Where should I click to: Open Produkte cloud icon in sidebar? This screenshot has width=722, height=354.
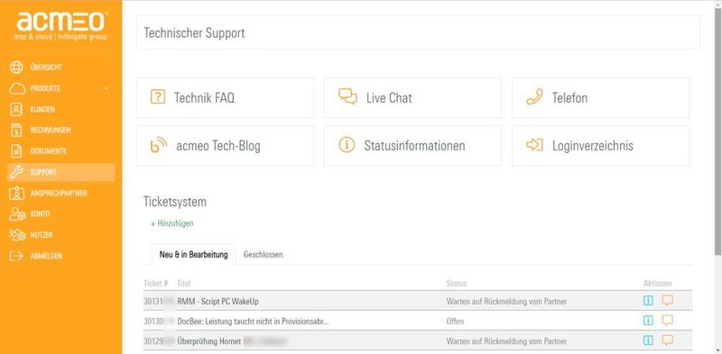click(16, 88)
